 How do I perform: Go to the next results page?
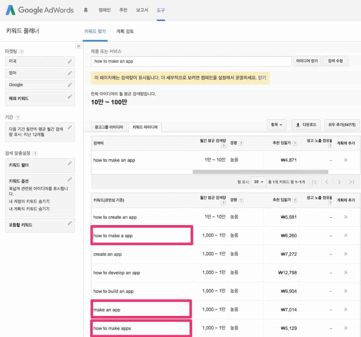339,182
